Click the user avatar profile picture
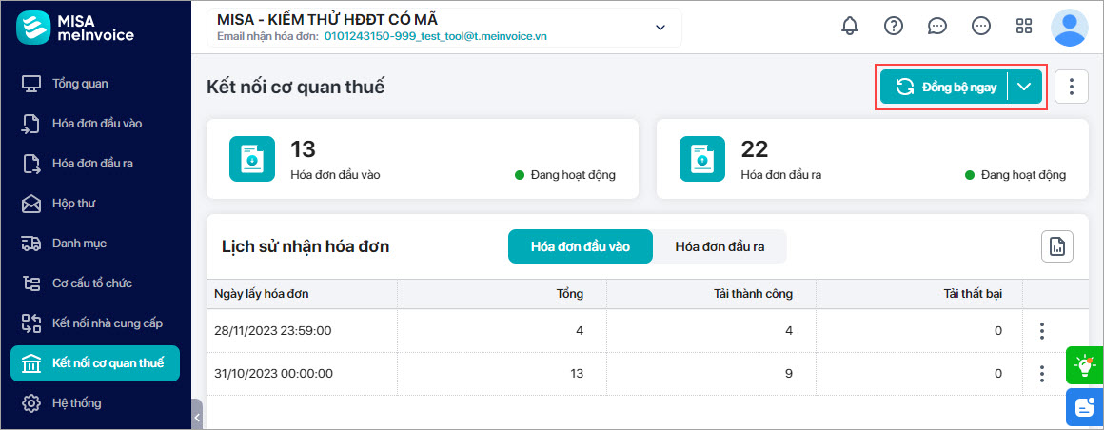 pyautogui.click(x=1069, y=28)
